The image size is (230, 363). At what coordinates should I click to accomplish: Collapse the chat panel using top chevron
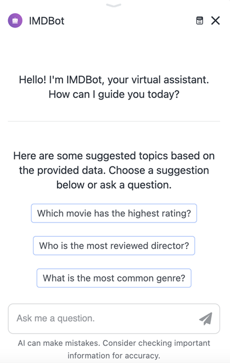click(x=114, y=6)
